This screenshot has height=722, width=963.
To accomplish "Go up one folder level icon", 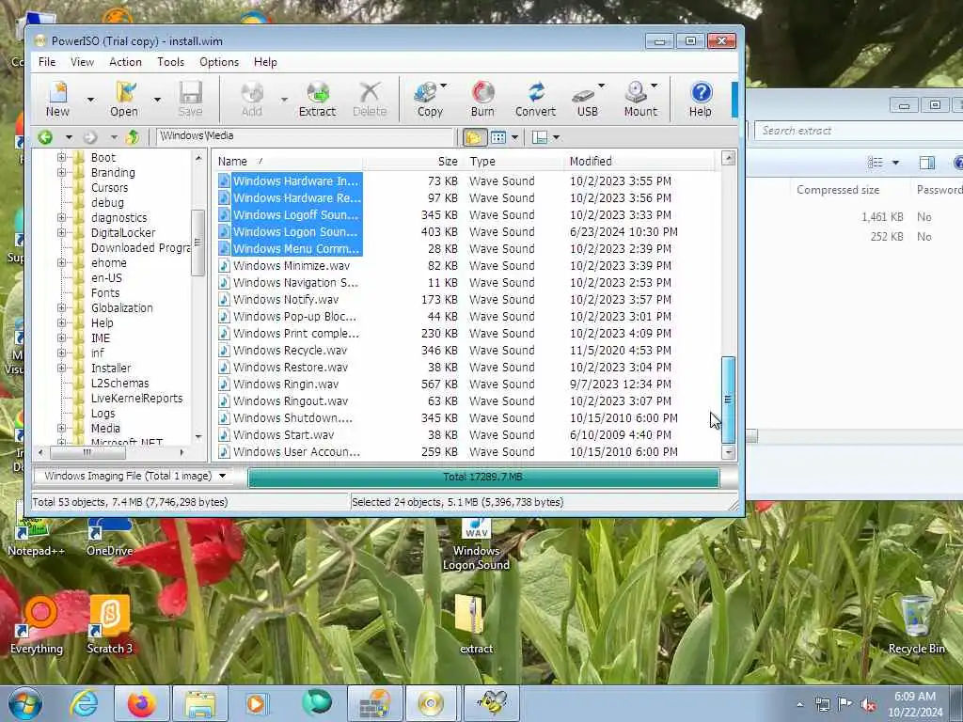I will [132, 137].
